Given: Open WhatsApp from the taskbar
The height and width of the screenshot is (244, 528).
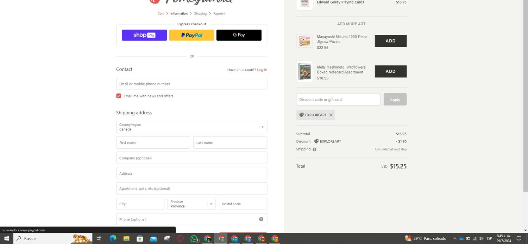Looking at the screenshot, I should tap(194, 239).
